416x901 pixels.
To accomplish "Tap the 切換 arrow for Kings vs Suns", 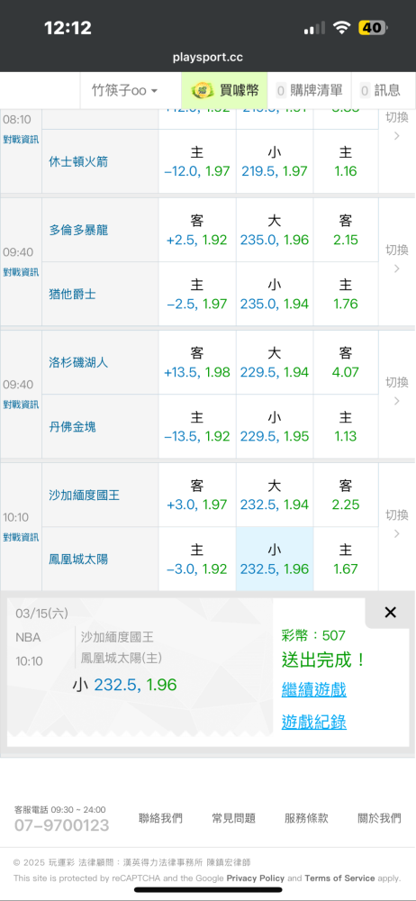I will tap(396, 524).
